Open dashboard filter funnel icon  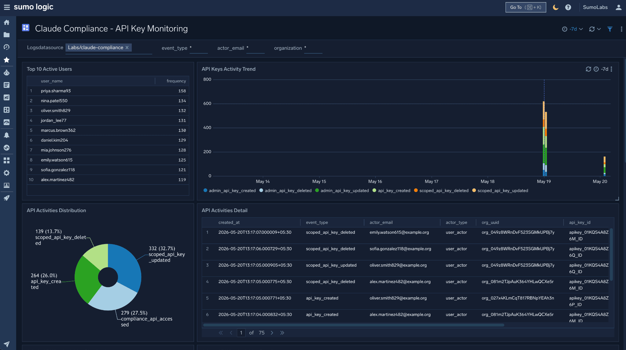[x=610, y=29]
